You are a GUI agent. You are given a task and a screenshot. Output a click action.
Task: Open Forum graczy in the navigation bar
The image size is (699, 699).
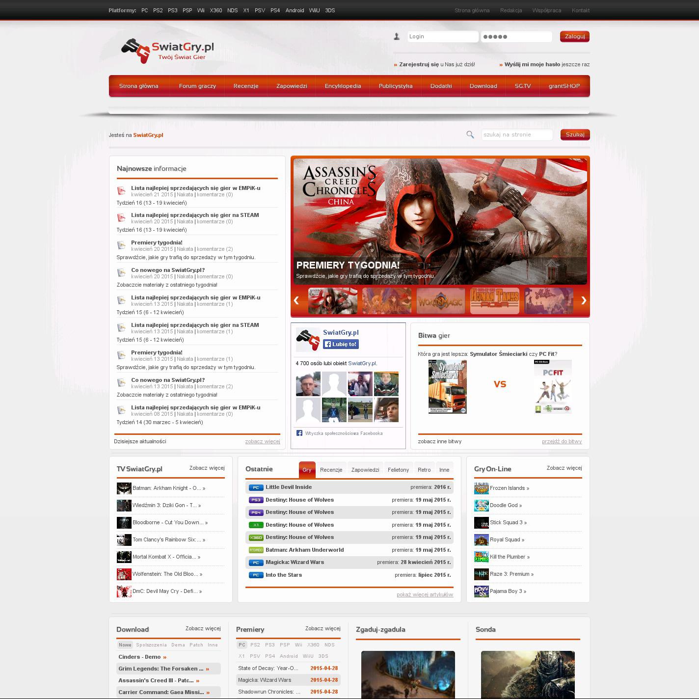(x=197, y=86)
